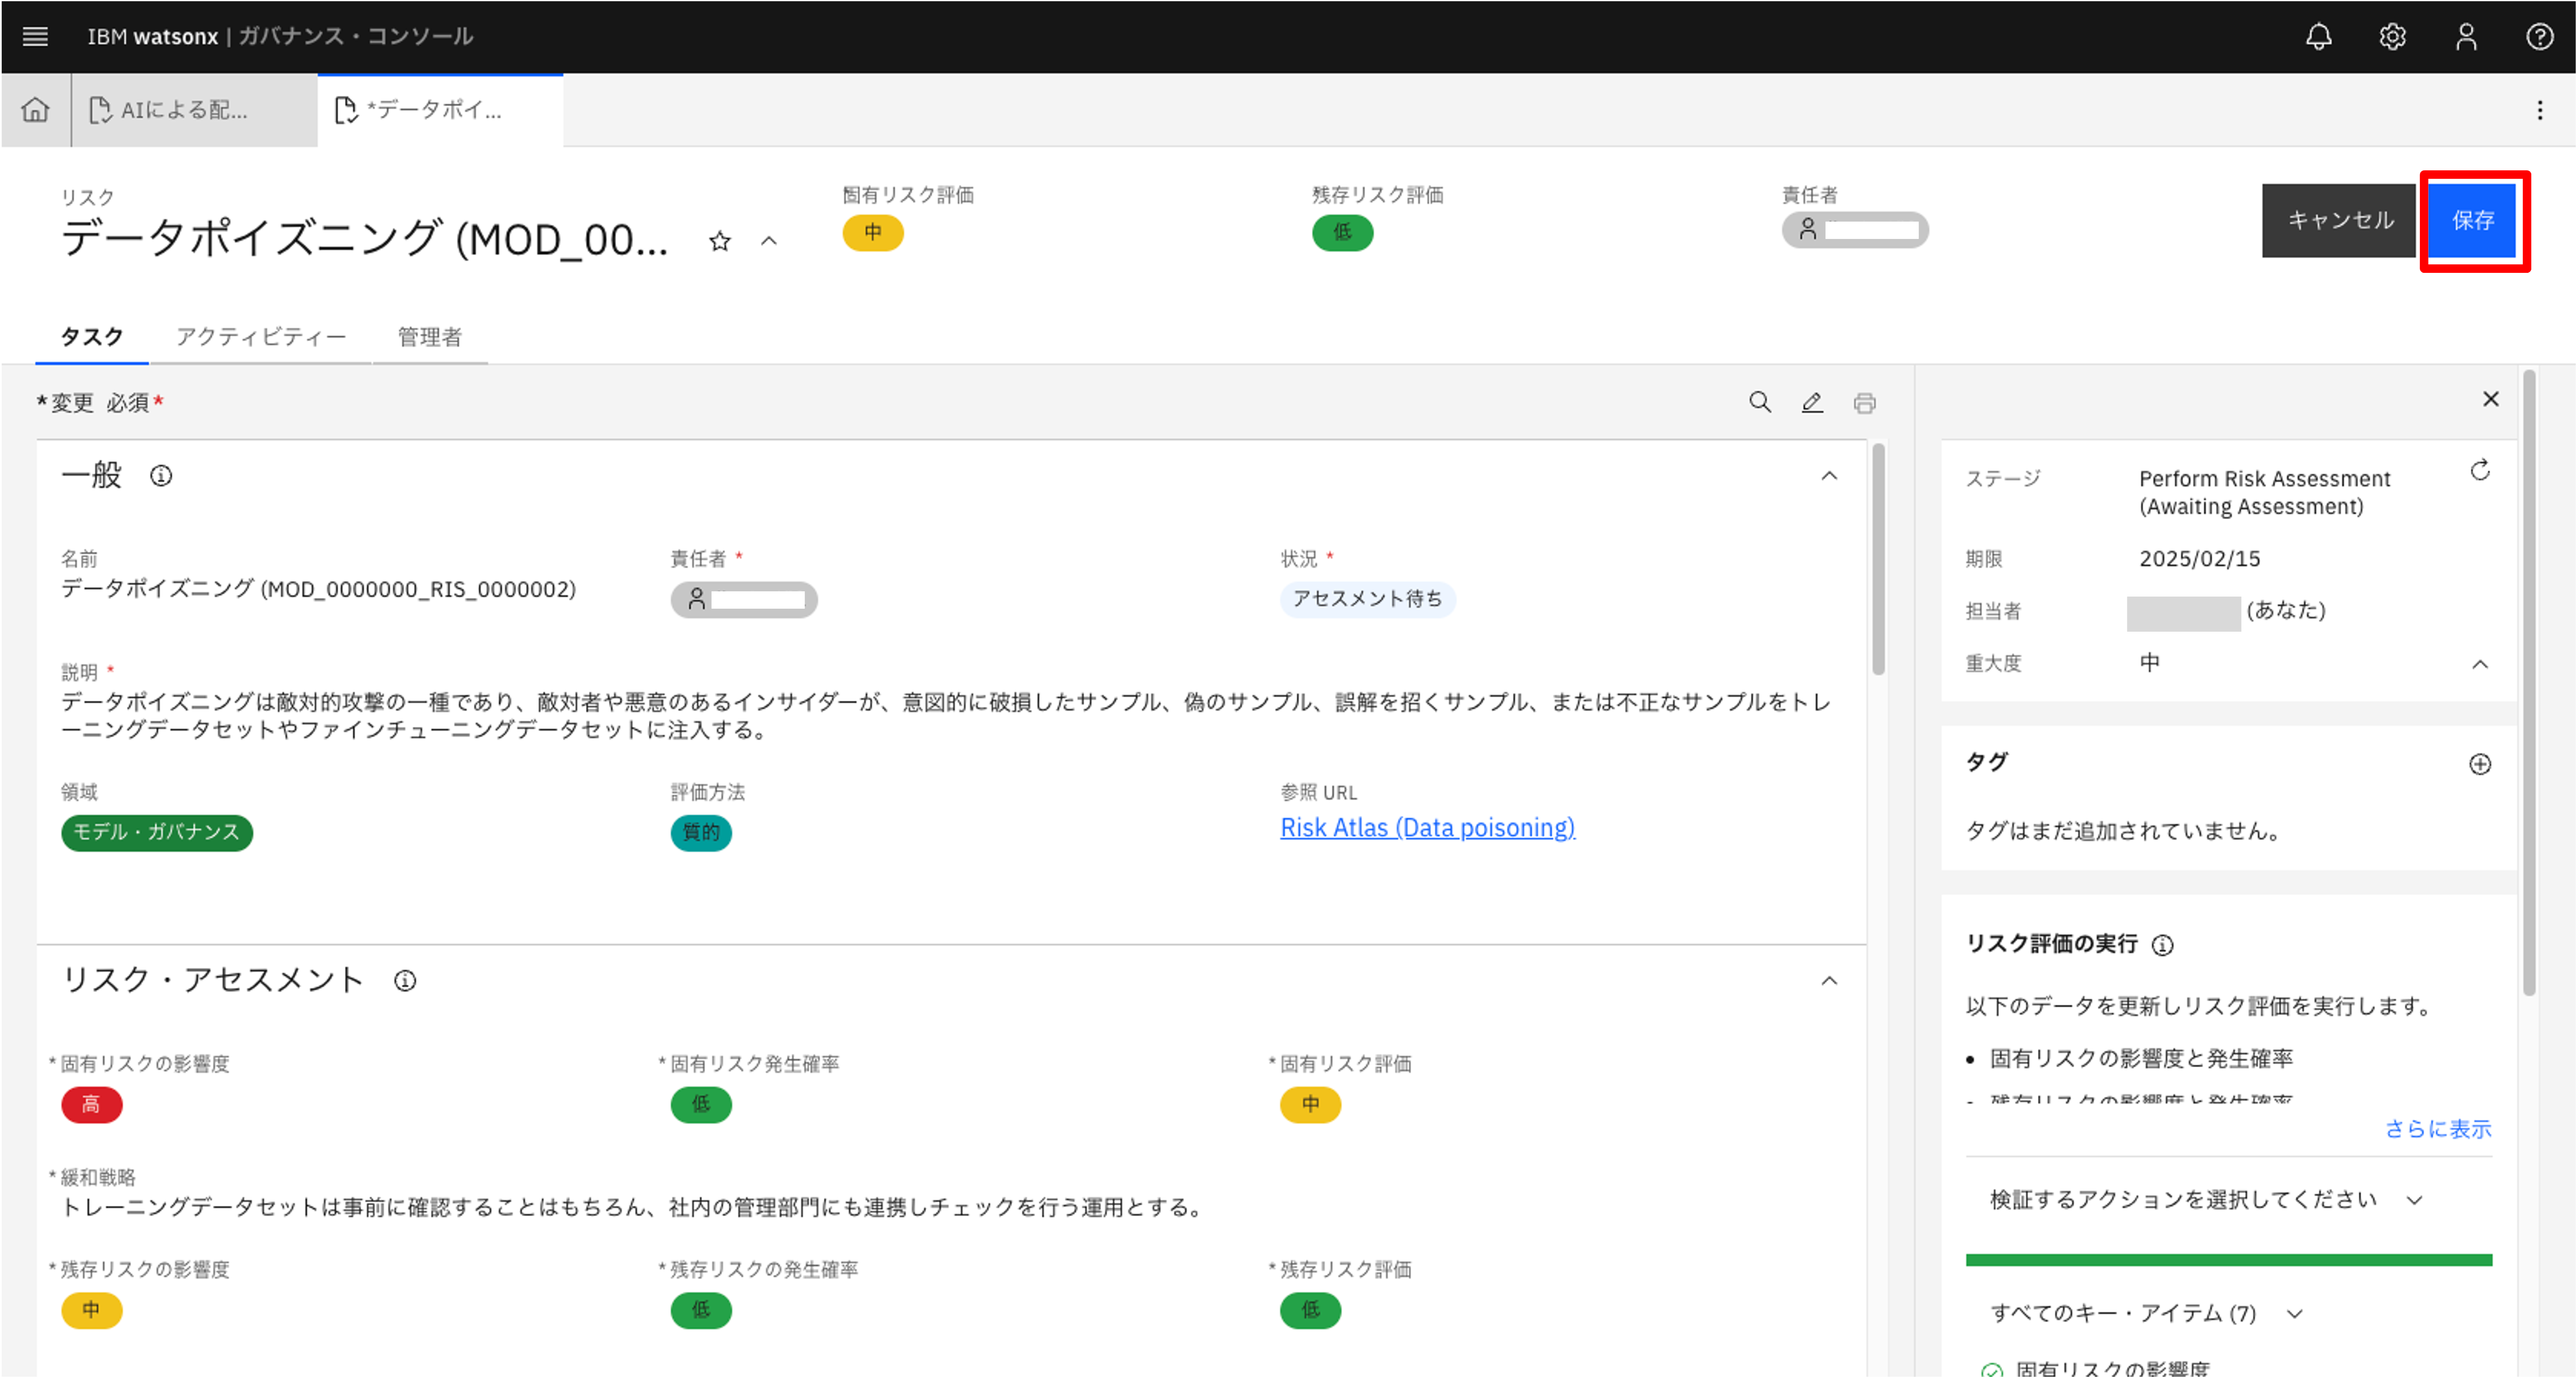Image resolution: width=2576 pixels, height=1378 pixels.
Task: Refresh the stage with reload icon
Action: coord(2480,471)
